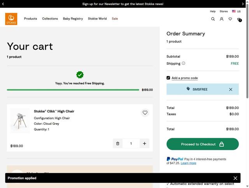249x188 pixels.
Task: Remove item with trash icon
Action: (117, 144)
